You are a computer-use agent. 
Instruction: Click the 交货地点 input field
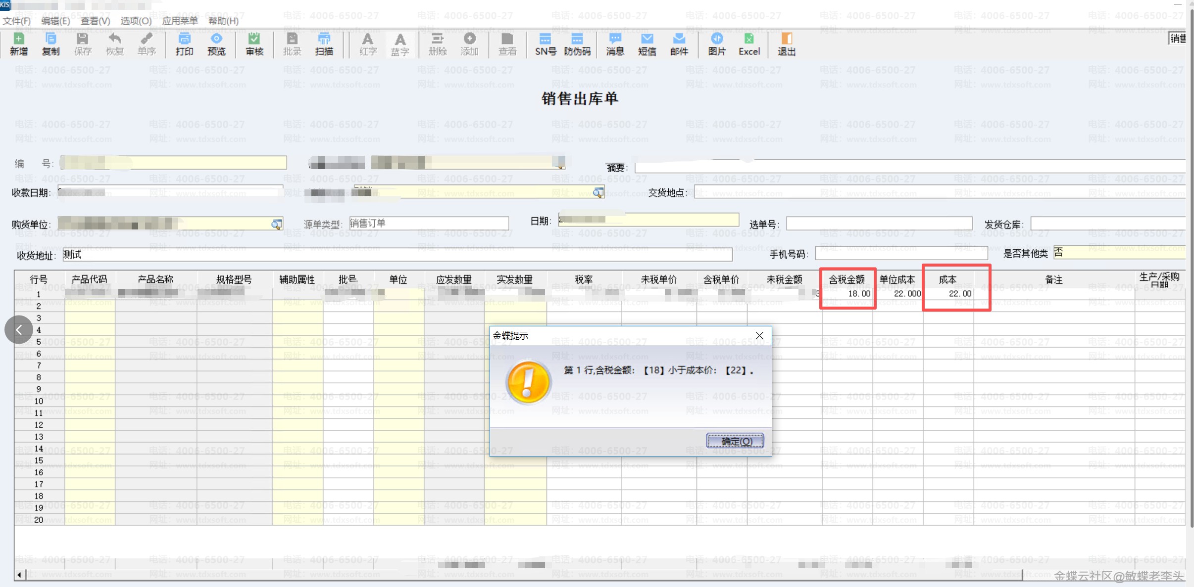pyautogui.click(x=940, y=192)
